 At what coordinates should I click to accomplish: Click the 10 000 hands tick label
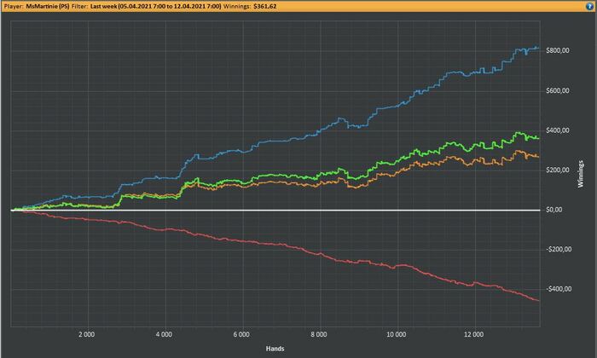click(x=397, y=334)
